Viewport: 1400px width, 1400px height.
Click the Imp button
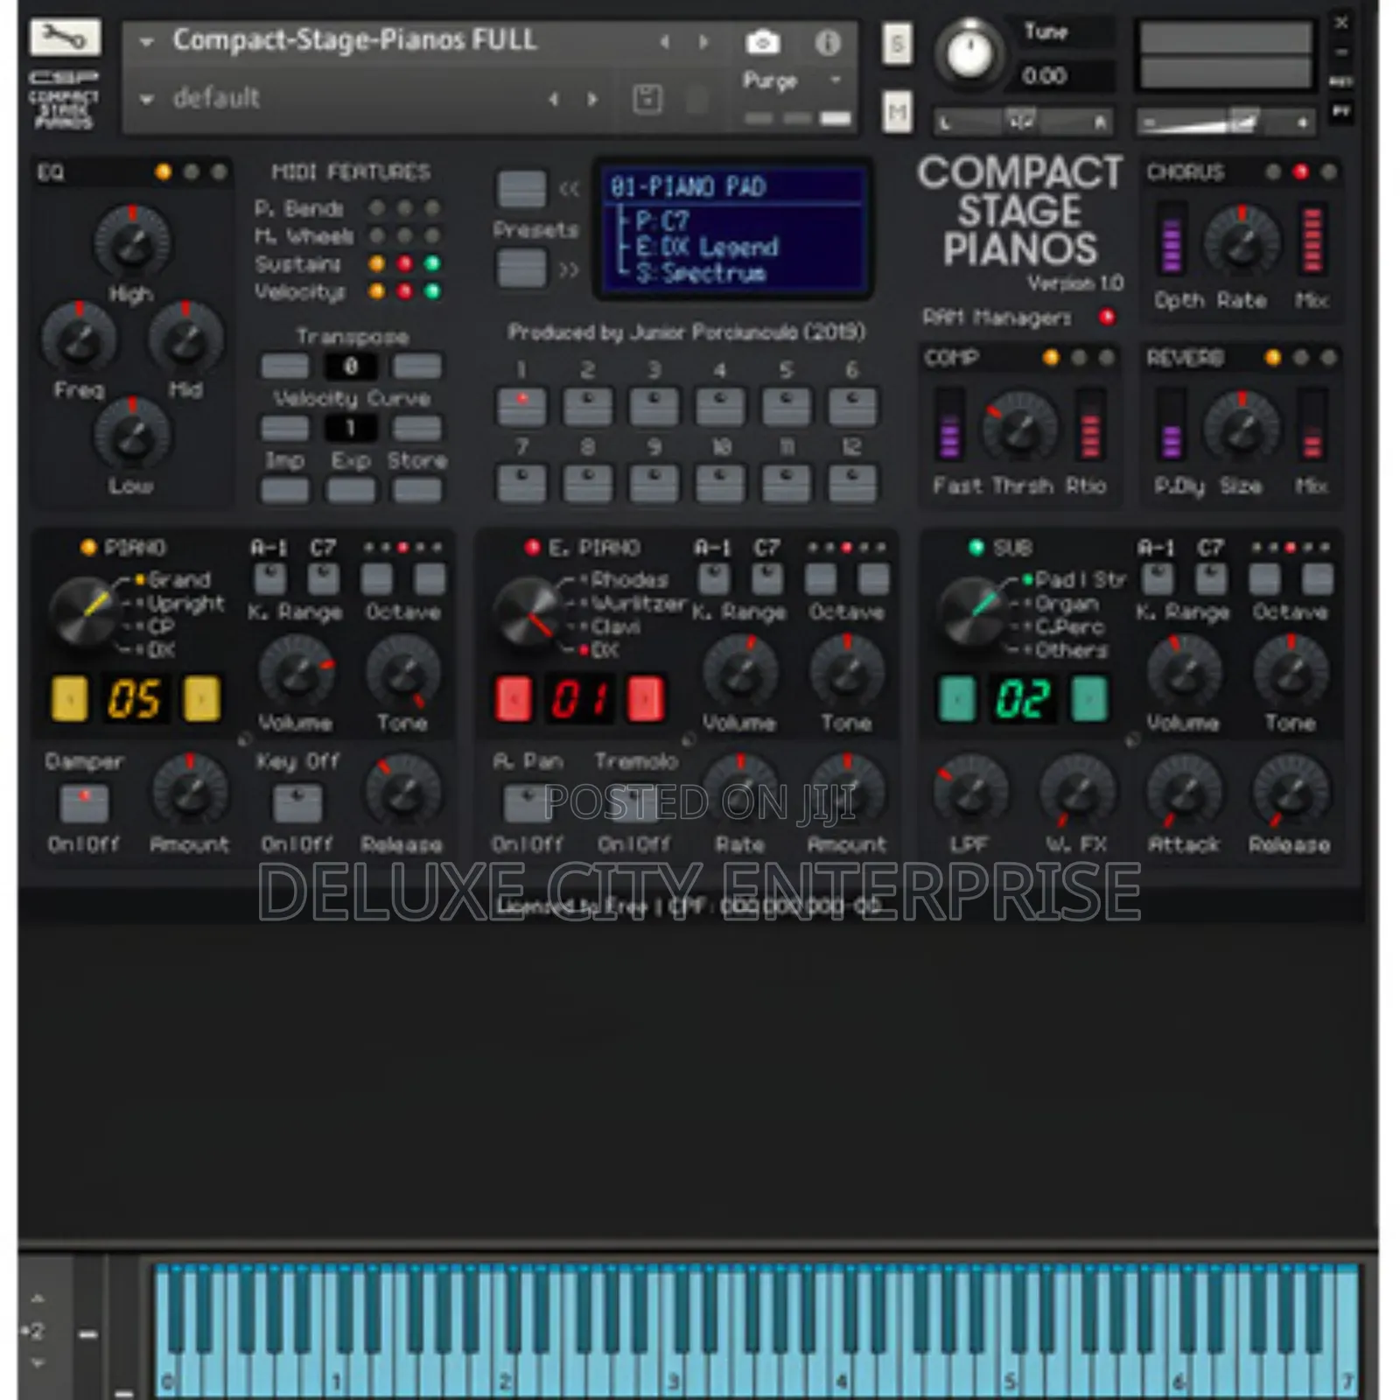tap(285, 489)
